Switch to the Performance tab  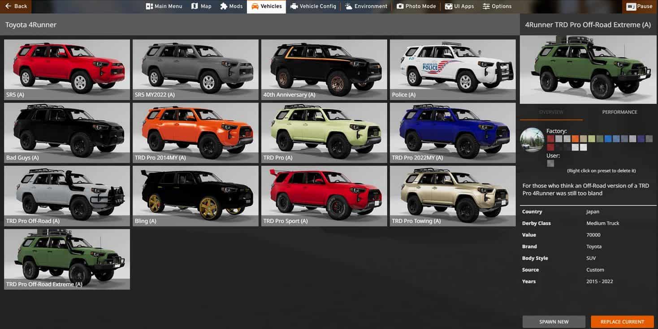coord(619,112)
